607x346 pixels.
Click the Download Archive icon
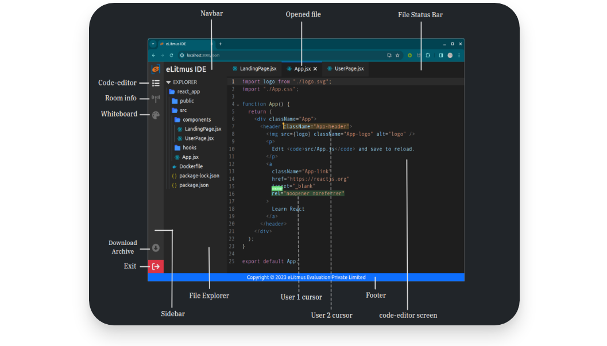(x=156, y=248)
